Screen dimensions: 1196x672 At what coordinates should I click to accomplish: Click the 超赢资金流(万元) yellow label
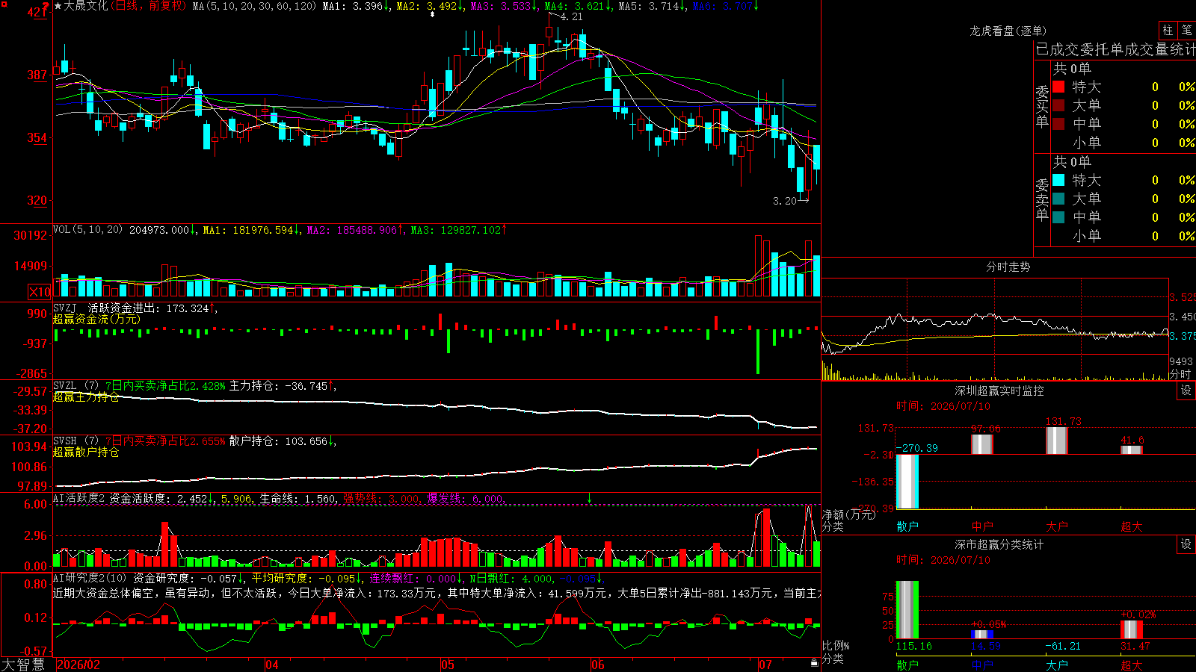click(x=96, y=319)
